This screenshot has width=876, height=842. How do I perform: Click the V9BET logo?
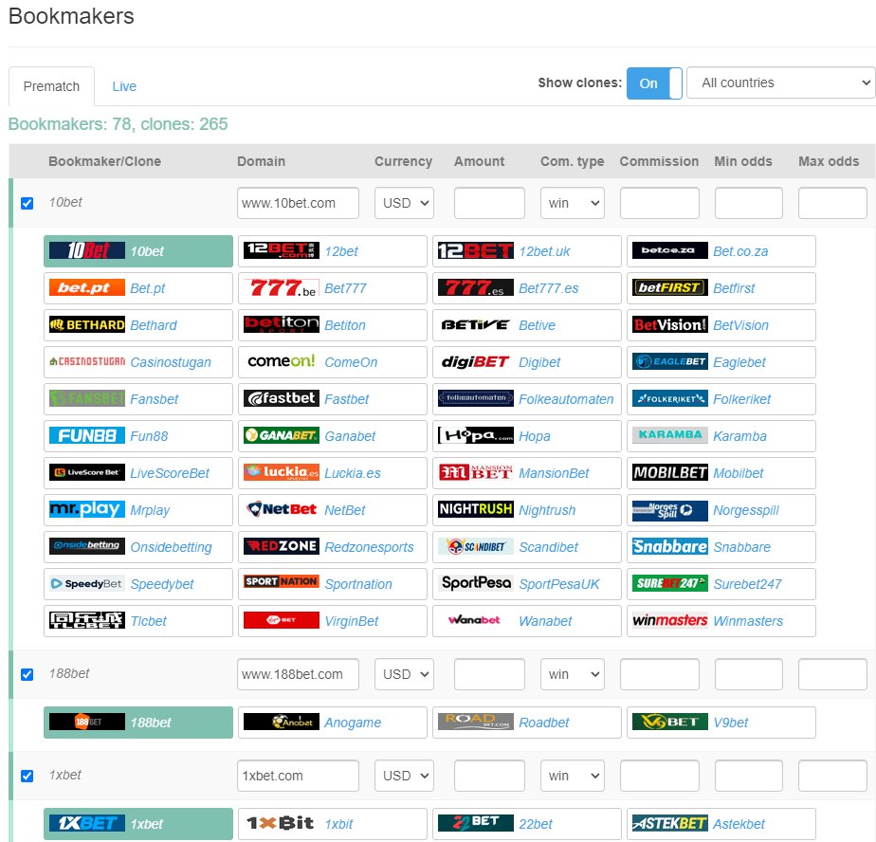[670, 722]
